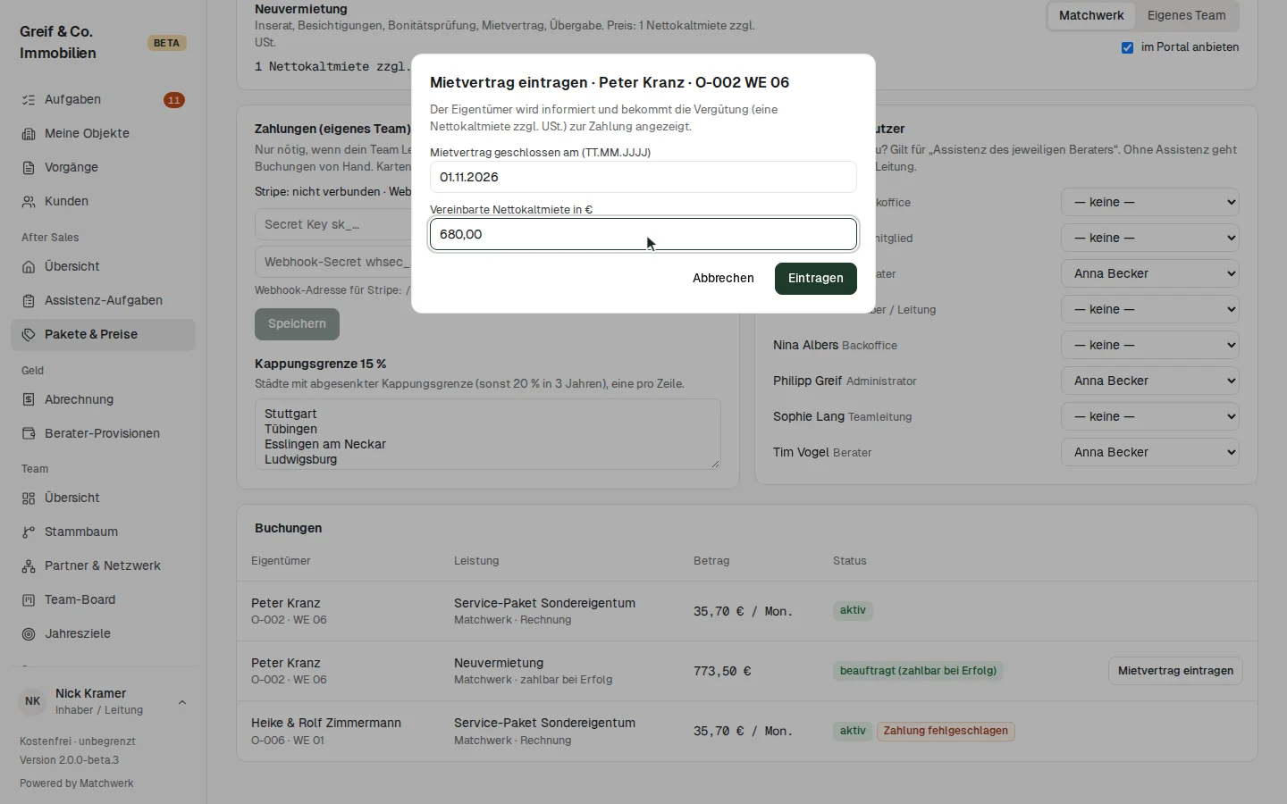The width and height of the screenshot is (1287, 804).
Task: Uncheck the 'im Portal anbieten' checkbox
Action: pos(1128,47)
